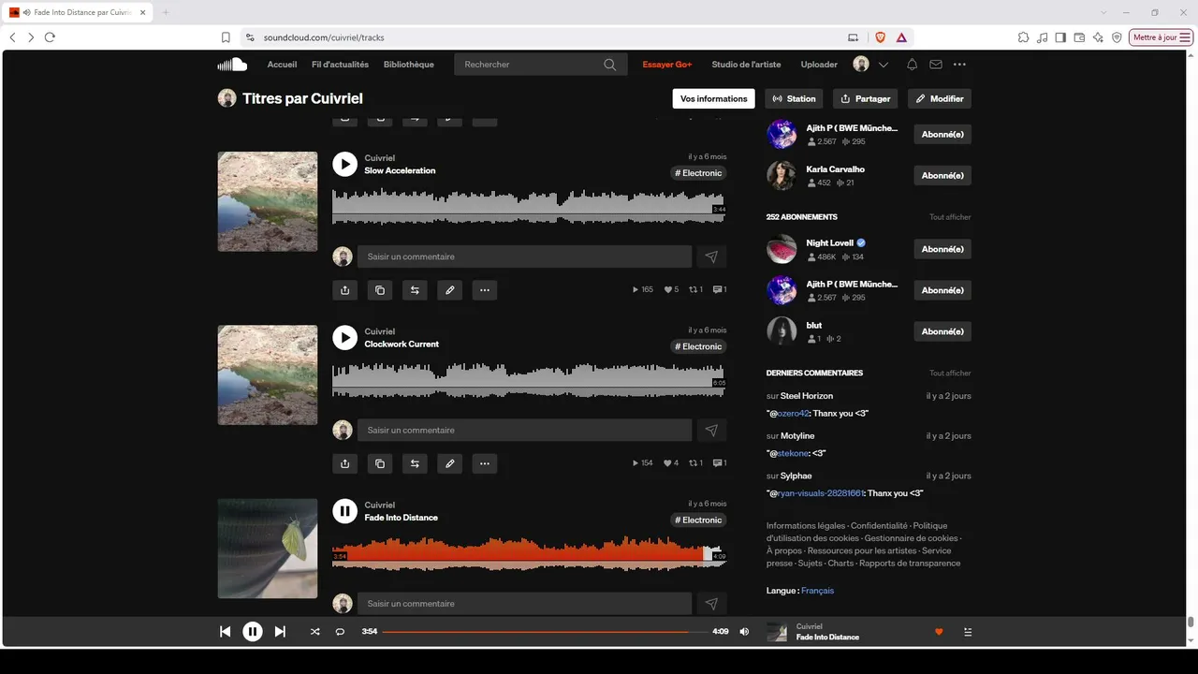Pause playback from the bottom player bar
The image size is (1198, 674).
point(253,632)
